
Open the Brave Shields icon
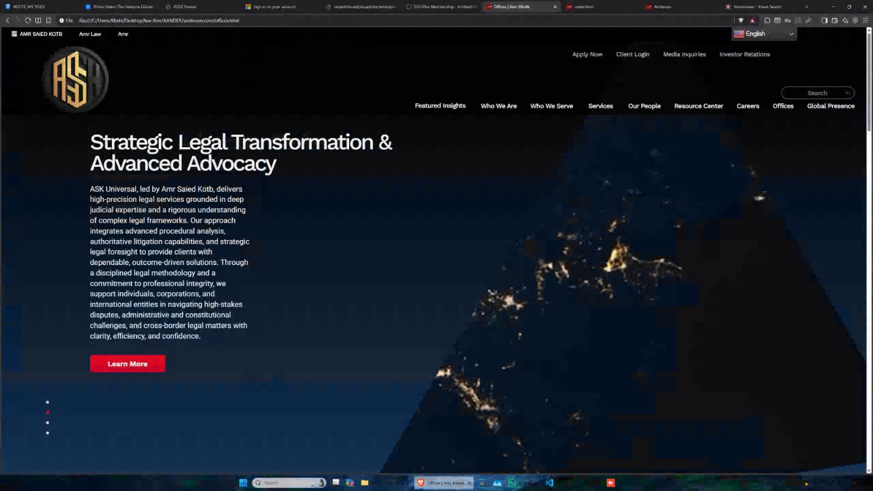click(740, 21)
